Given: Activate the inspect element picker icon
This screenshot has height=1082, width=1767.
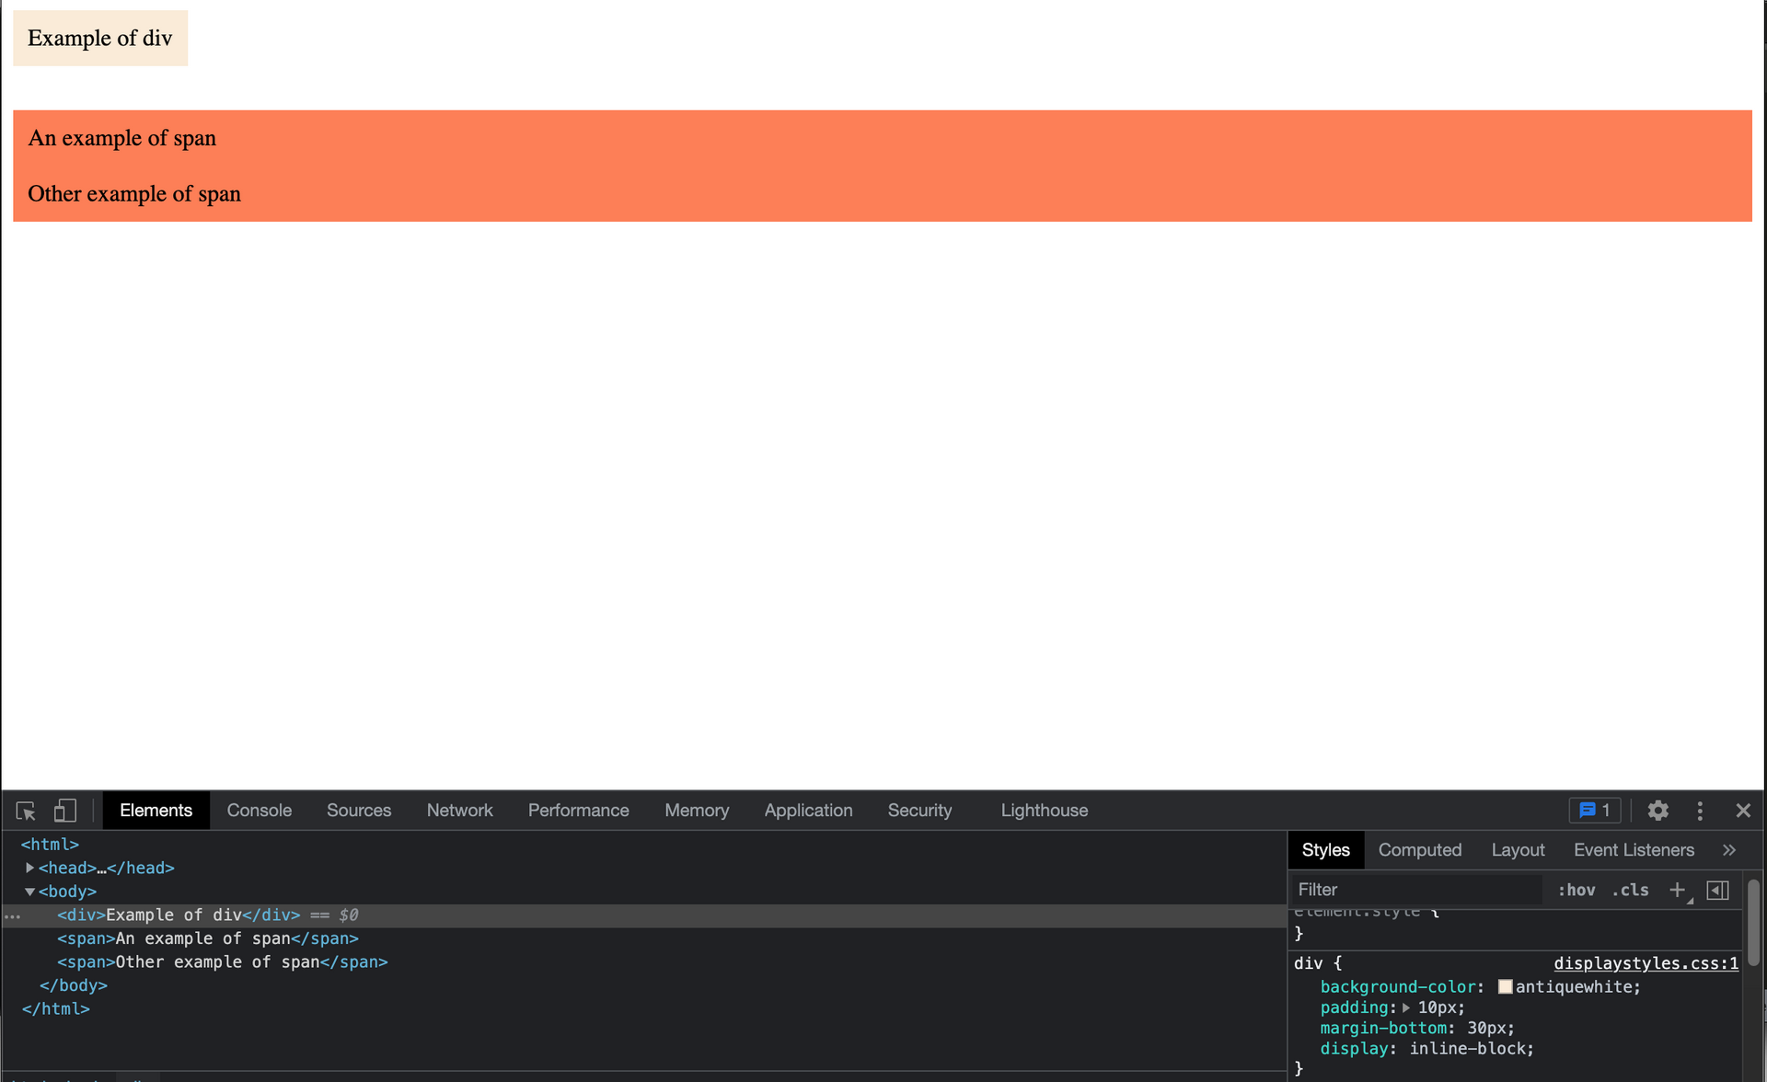Looking at the screenshot, I should (x=26, y=811).
